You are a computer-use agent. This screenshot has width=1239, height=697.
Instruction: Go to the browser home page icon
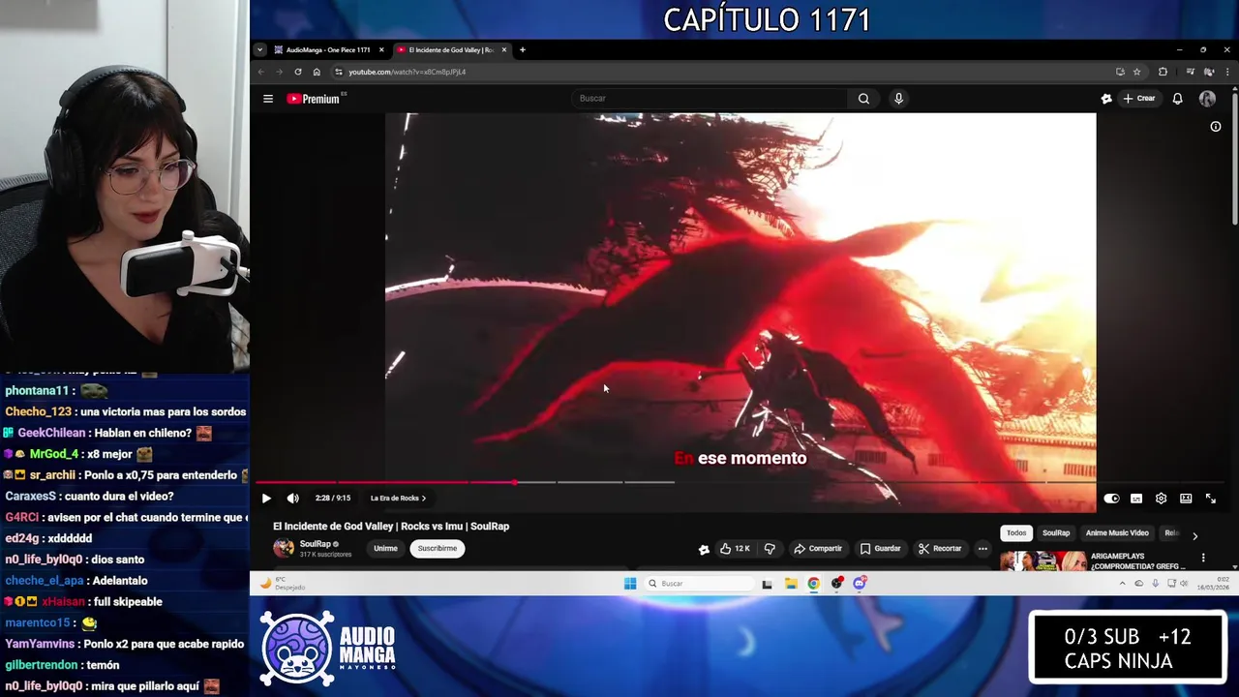point(317,72)
